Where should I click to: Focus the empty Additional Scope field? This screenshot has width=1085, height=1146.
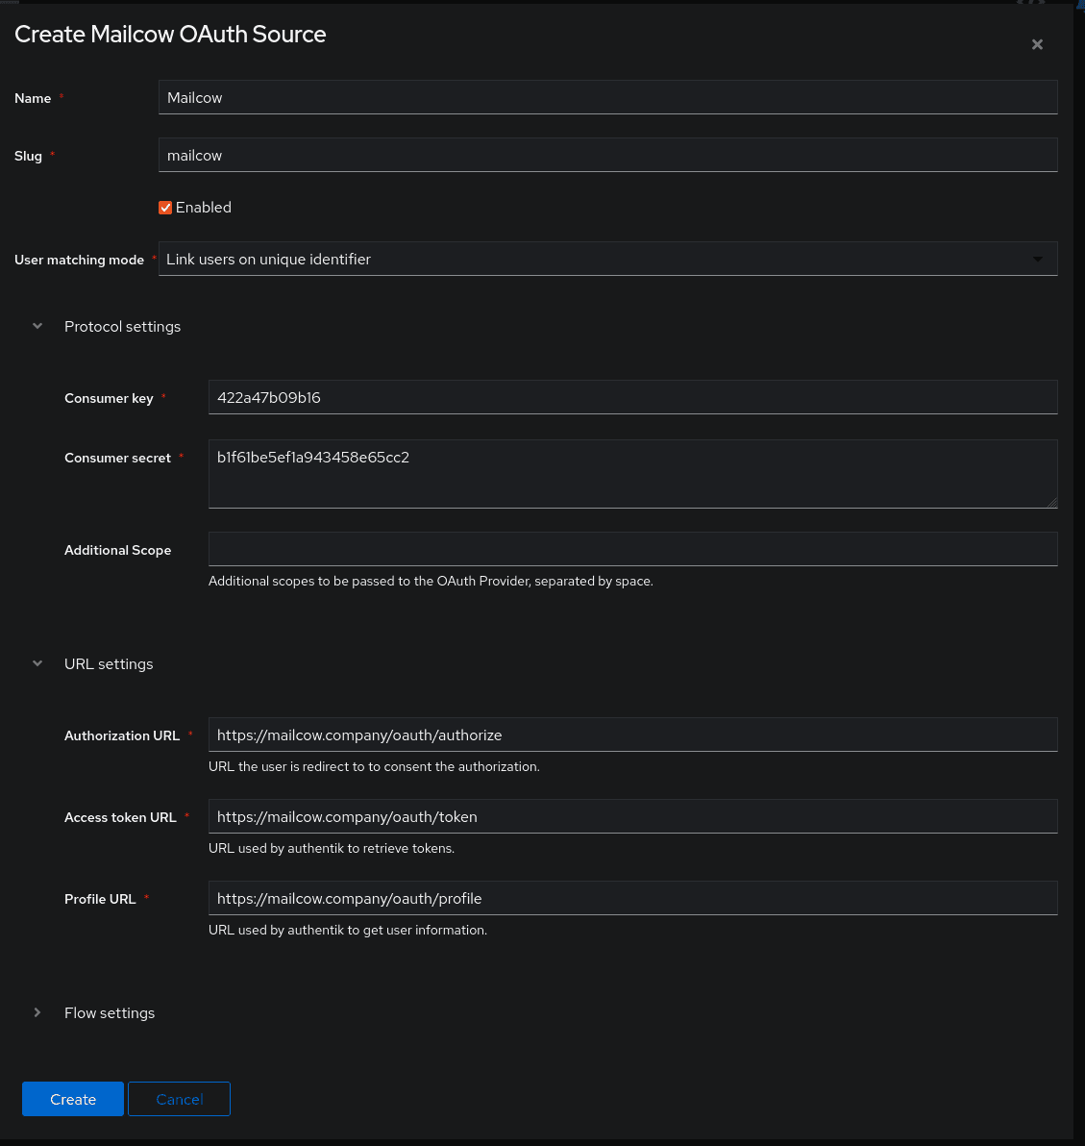[x=632, y=549]
